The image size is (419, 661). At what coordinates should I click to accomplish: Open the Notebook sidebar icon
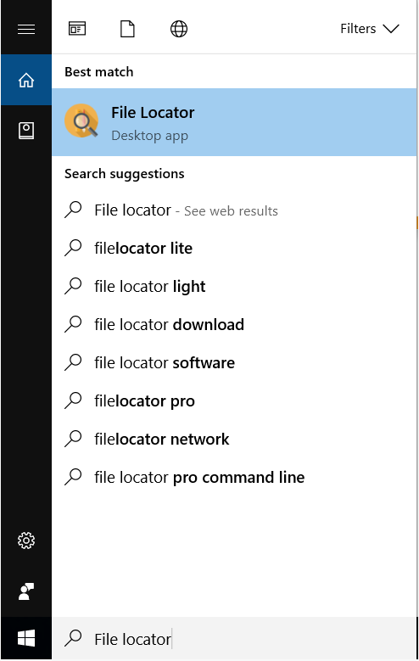coord(26,131)
